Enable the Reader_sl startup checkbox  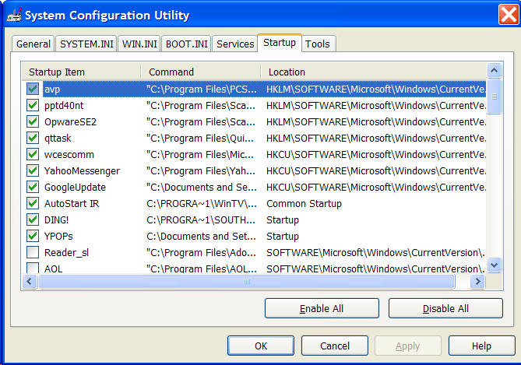point(33,252)
